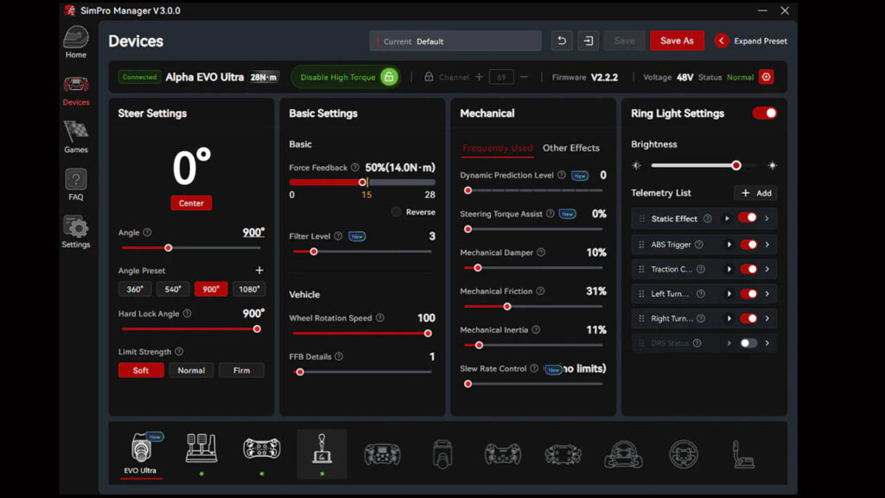Open the Games sidebar icon
Screen dimensions: 885x498
tap(76, 136)
